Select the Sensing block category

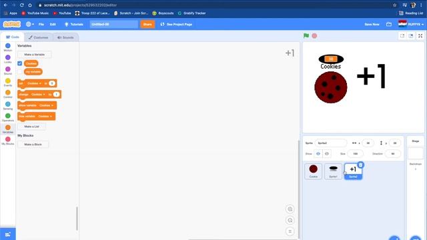click(8, 105)
